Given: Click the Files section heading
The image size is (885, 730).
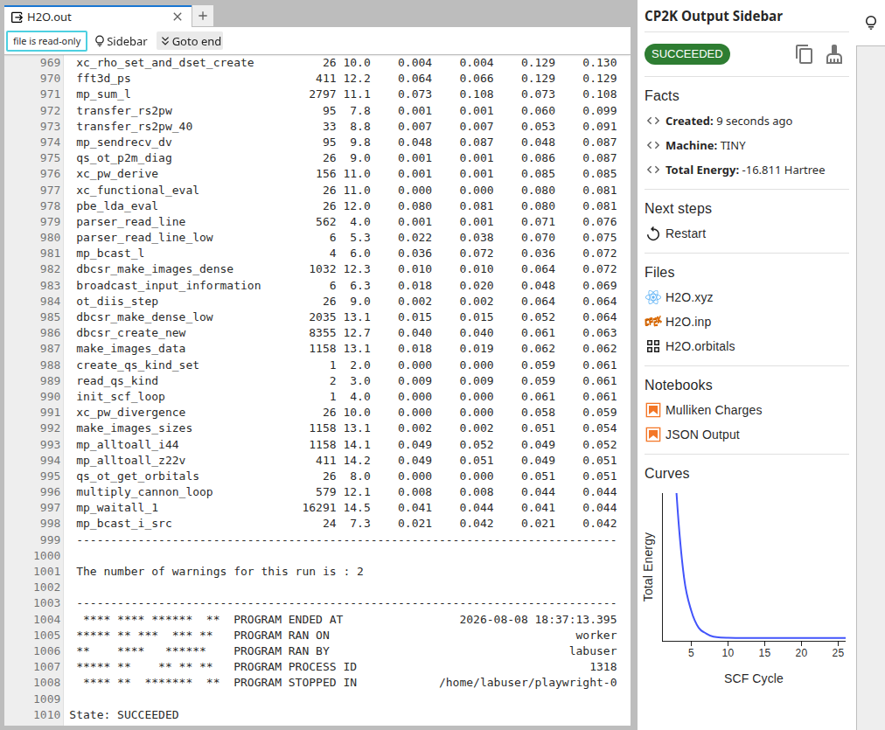Looking at the screenshot, I should [x=659, y=273].
